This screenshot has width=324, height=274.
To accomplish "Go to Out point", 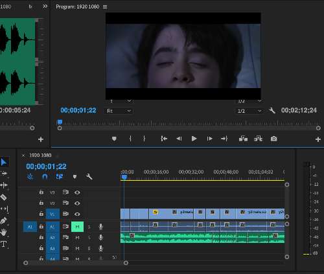I will [x=224, y=139].
